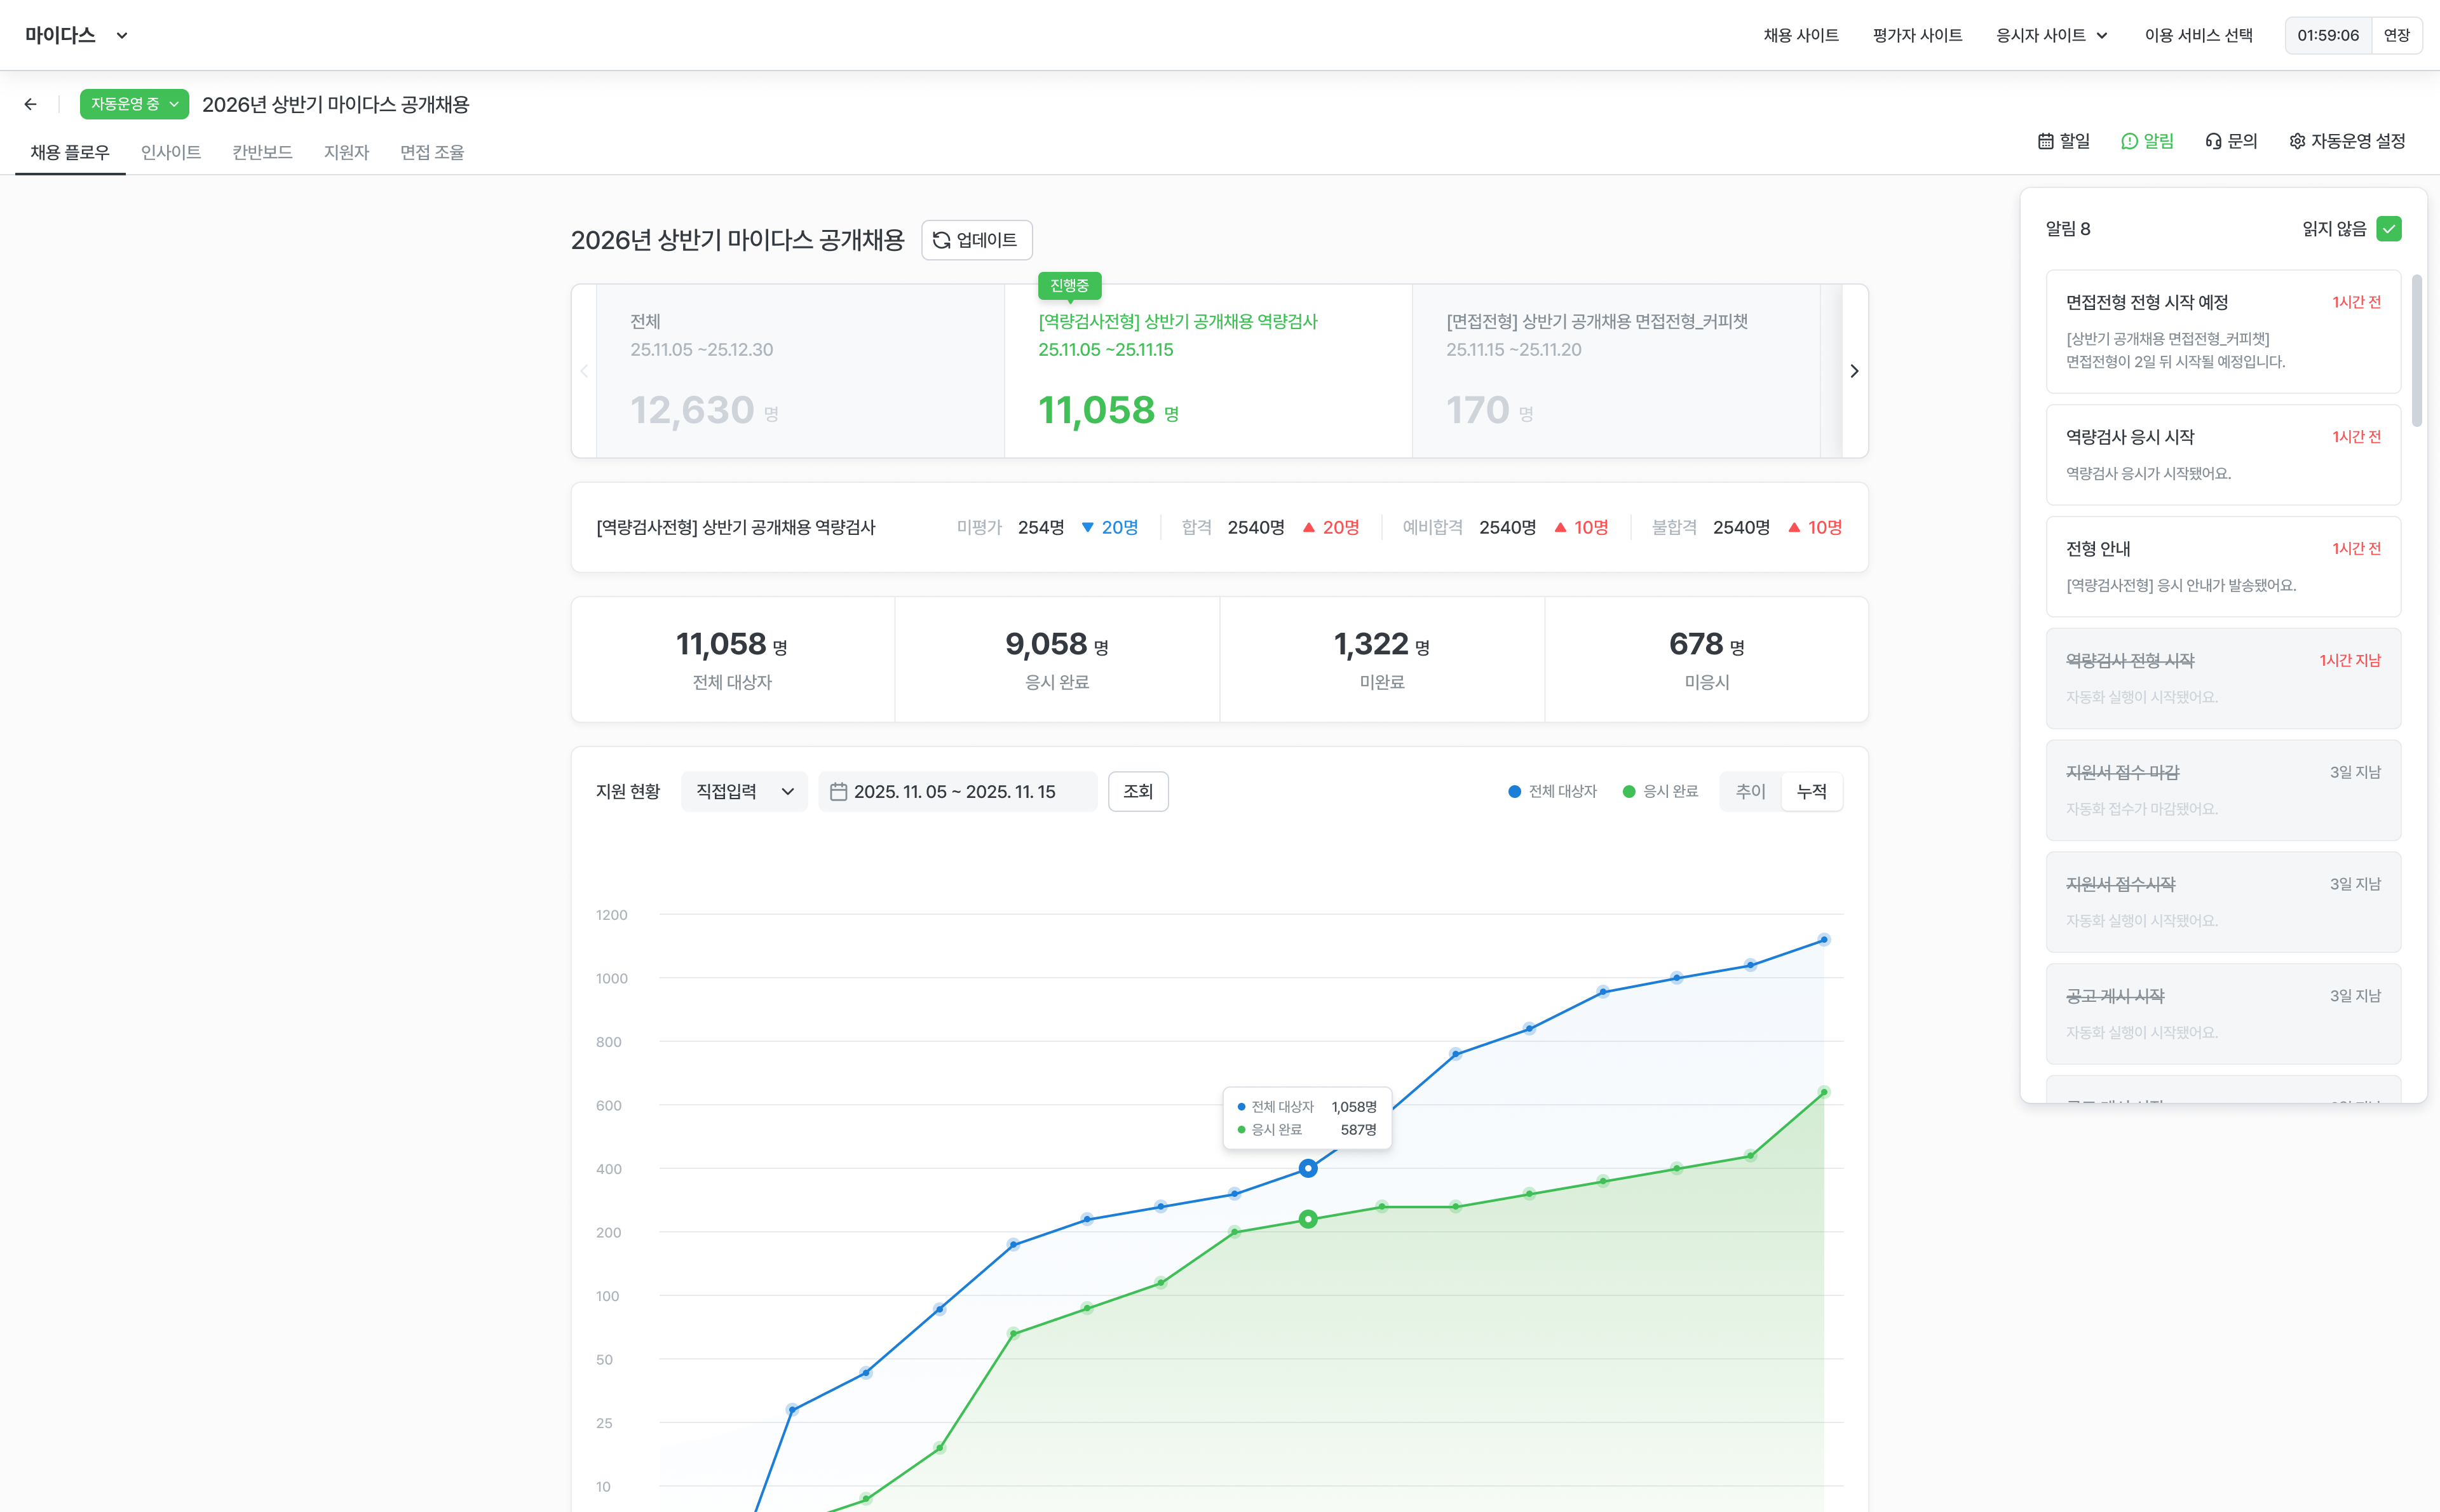Click the 업데이트 refresh icon

point(941,240)
